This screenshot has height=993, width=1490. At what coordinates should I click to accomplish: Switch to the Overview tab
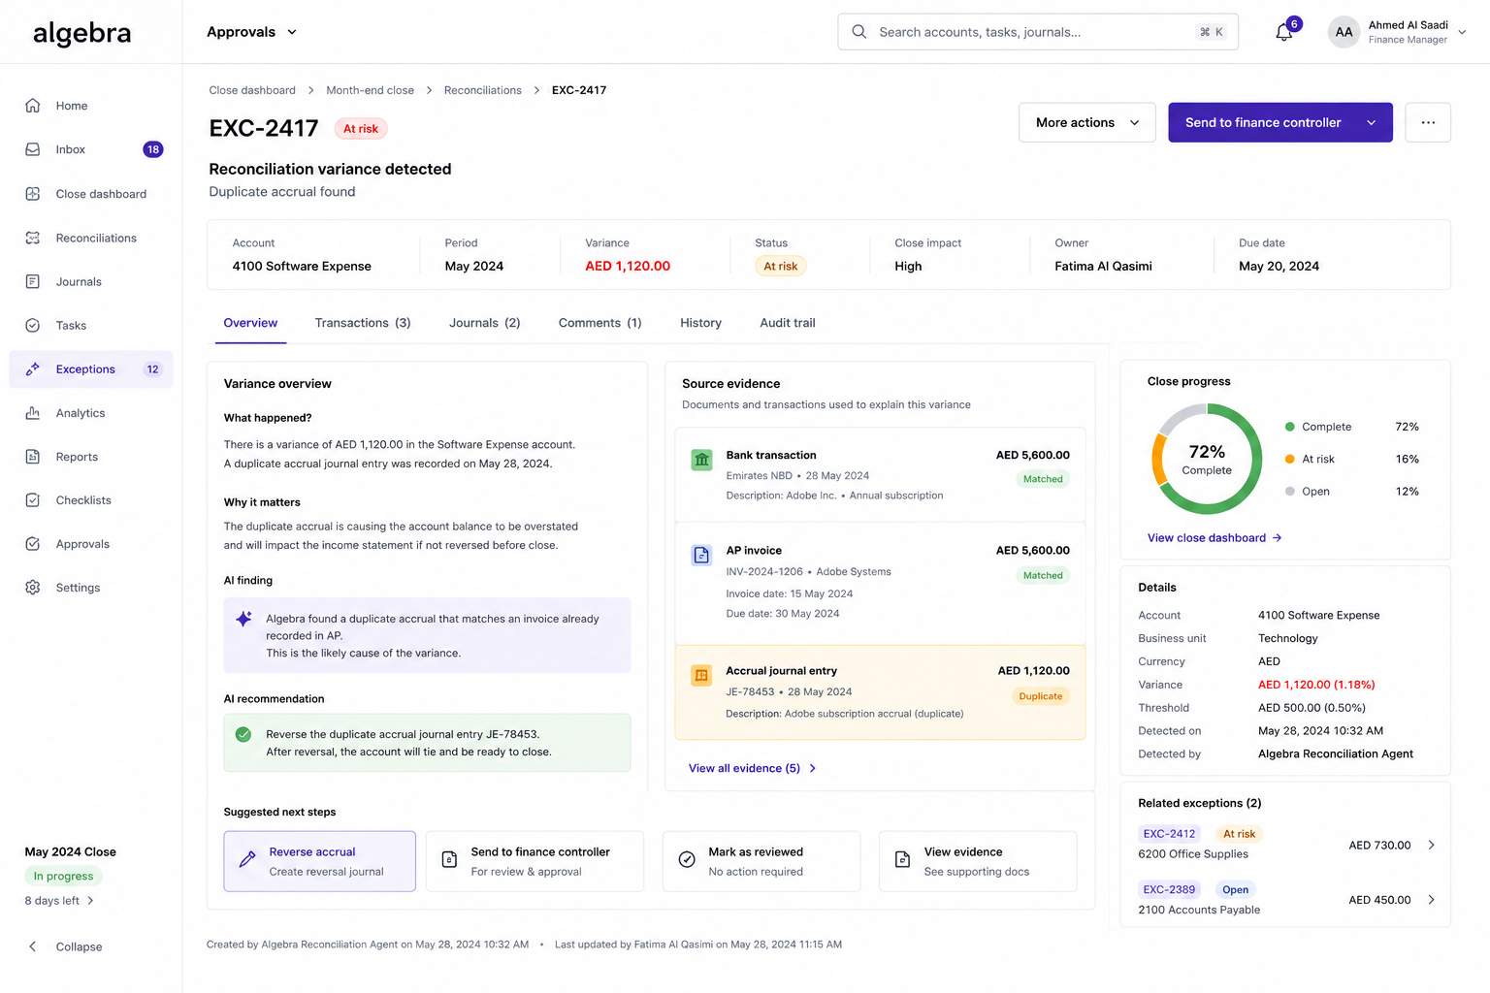point(250,323)
